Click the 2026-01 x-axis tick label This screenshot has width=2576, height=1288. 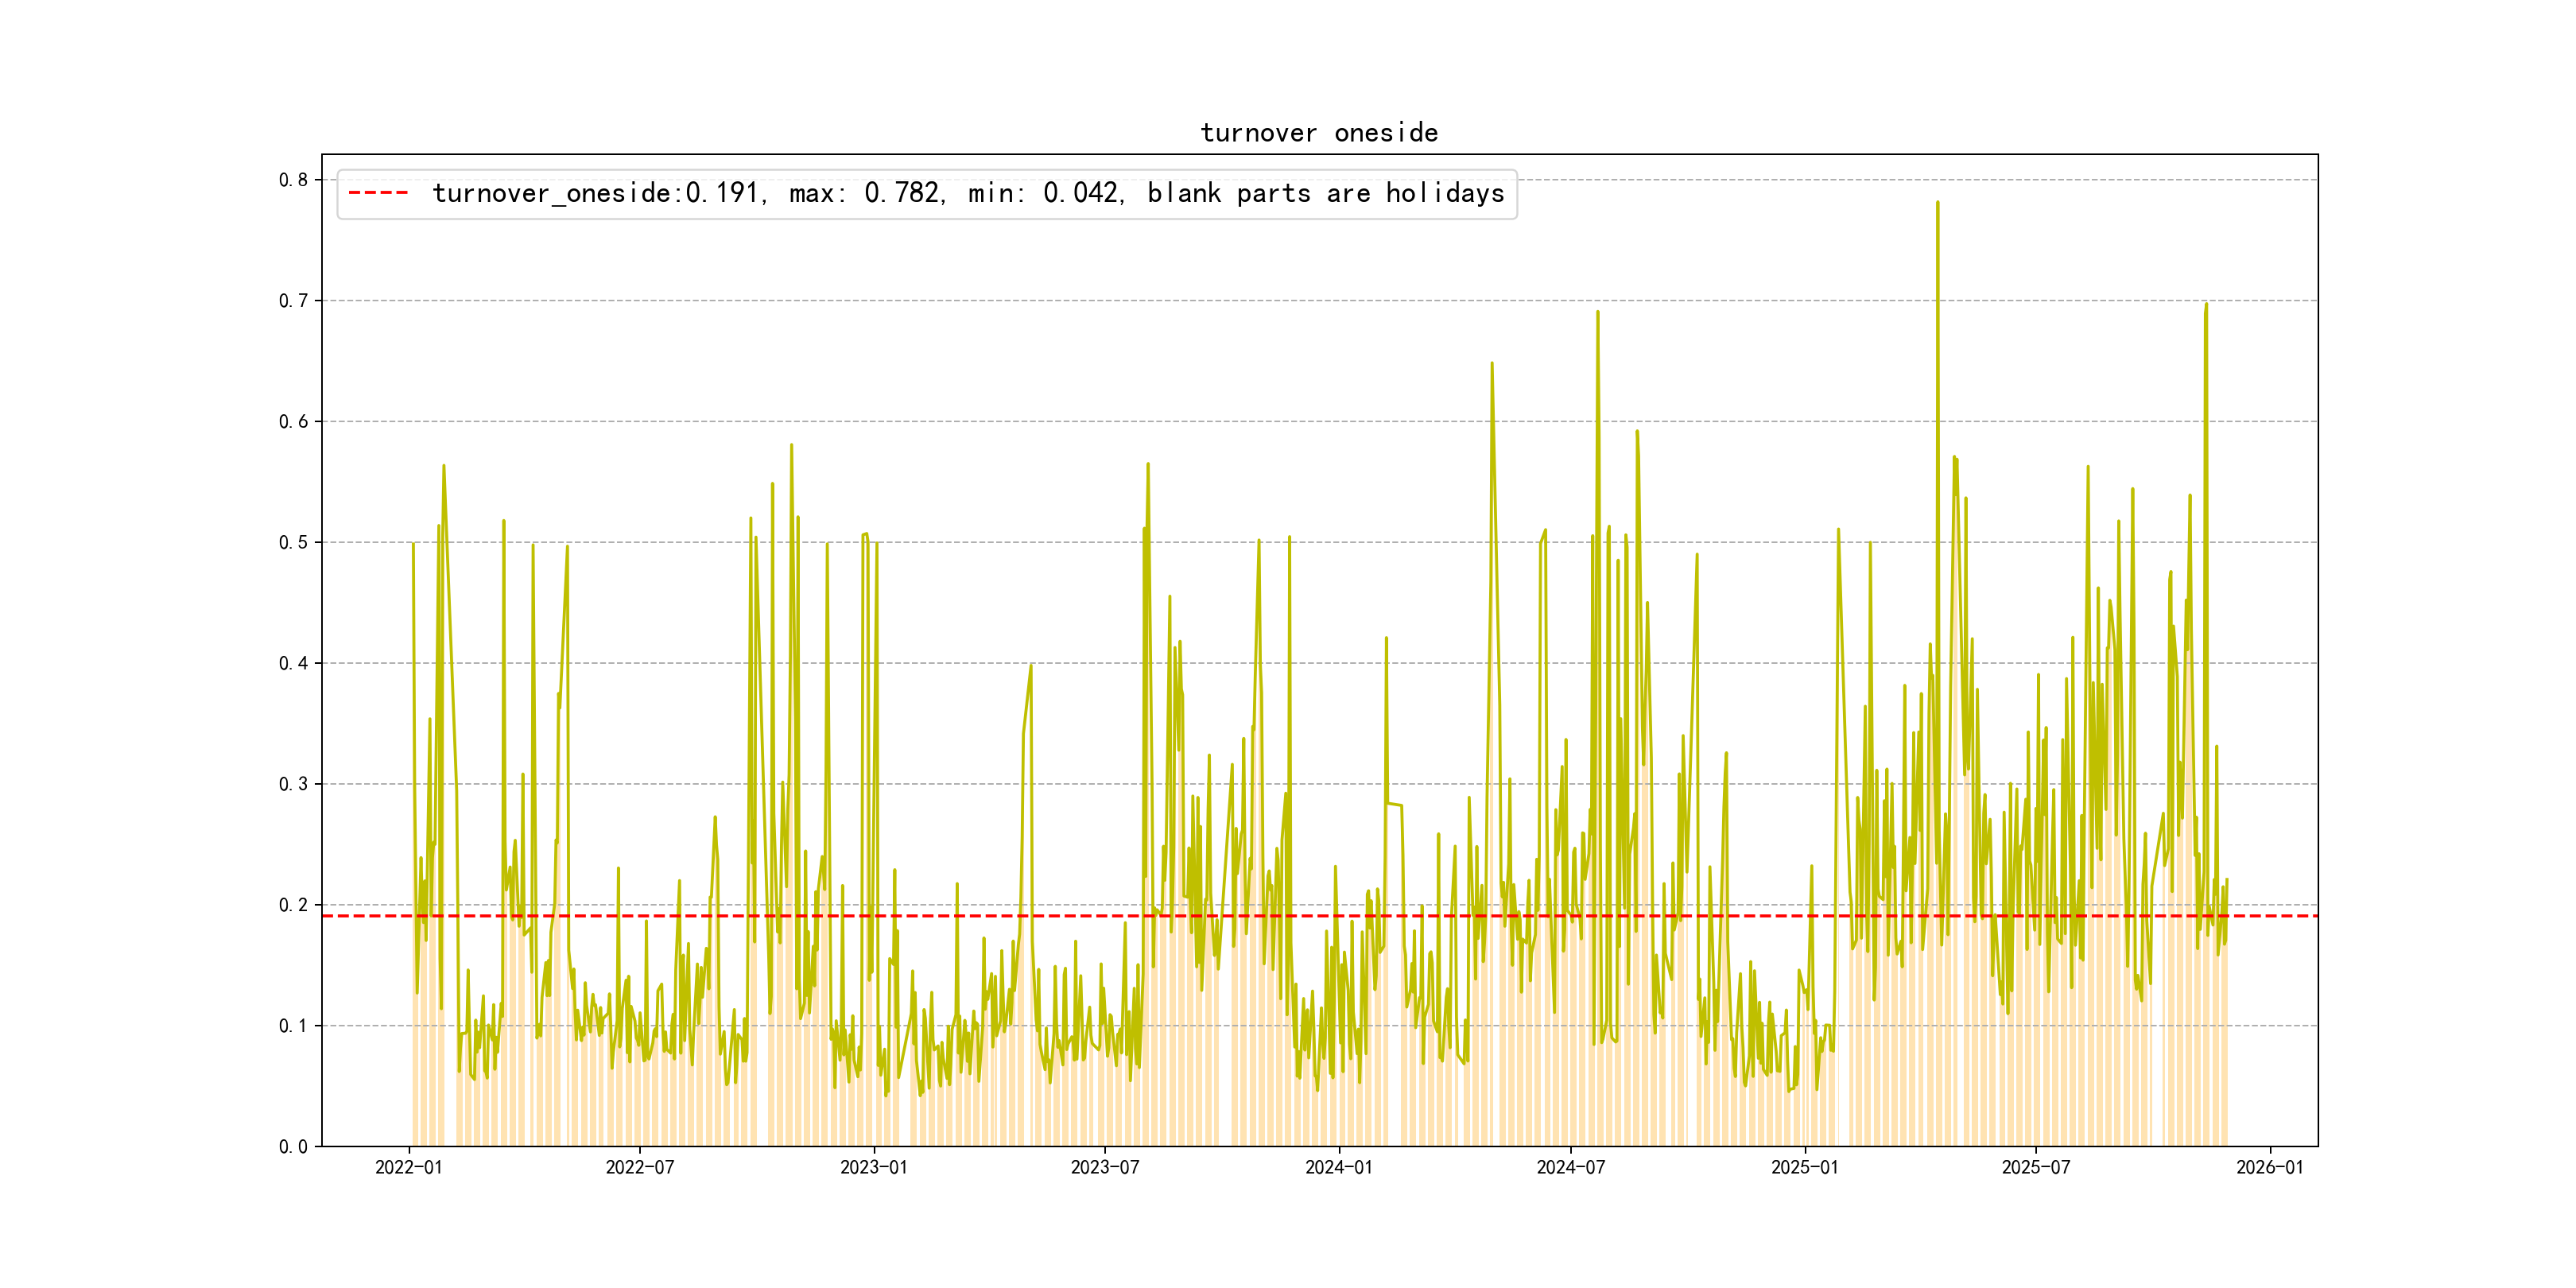(2269, 1167)
